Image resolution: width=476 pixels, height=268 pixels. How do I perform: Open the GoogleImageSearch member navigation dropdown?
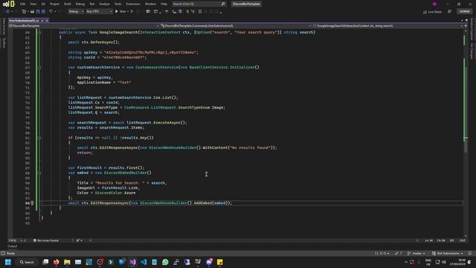[x=388, y=26]
